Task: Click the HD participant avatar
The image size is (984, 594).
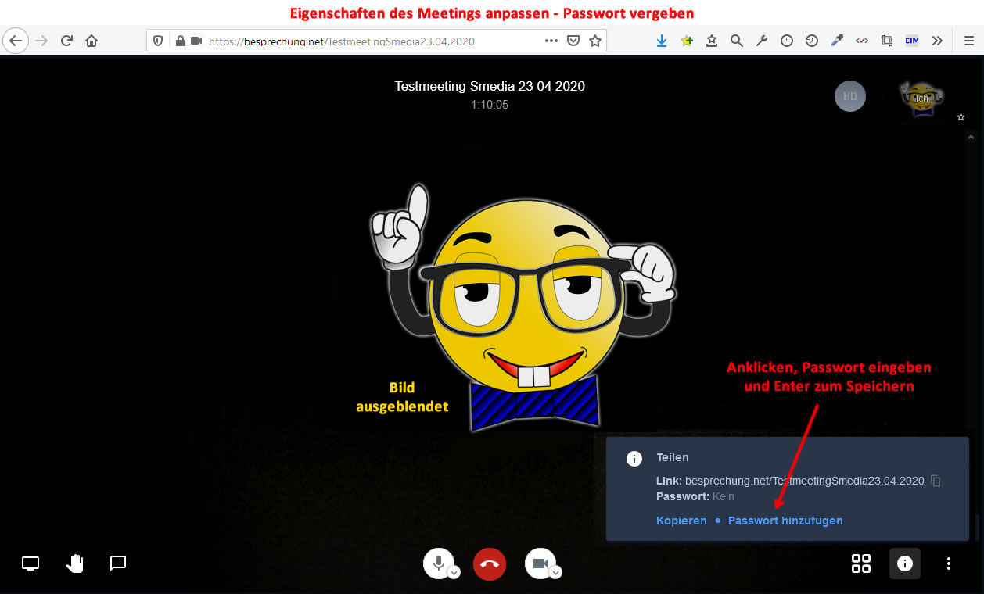Action: (850, 97)
